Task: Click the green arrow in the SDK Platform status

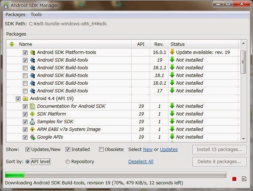Action: [x=172, y=114]
